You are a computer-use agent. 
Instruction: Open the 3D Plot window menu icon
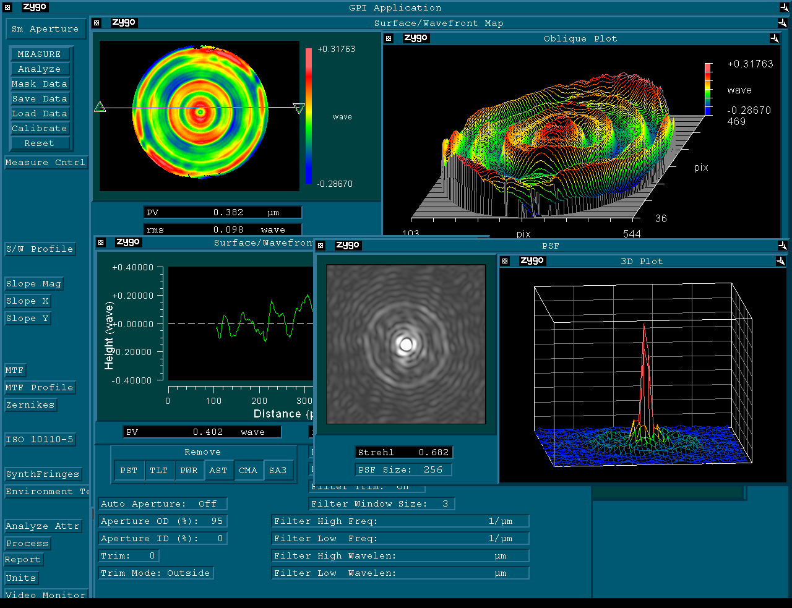(x=505, y=261)
